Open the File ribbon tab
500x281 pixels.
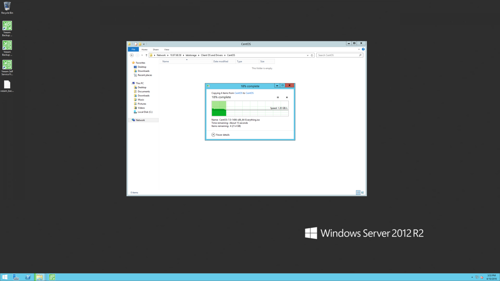(x=133, y=49)
